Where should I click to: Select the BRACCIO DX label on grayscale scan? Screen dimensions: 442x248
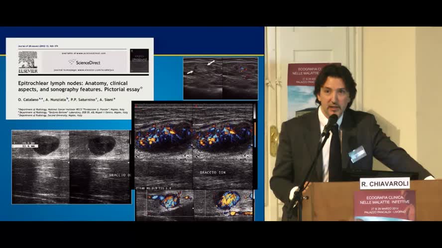[119, 175]
